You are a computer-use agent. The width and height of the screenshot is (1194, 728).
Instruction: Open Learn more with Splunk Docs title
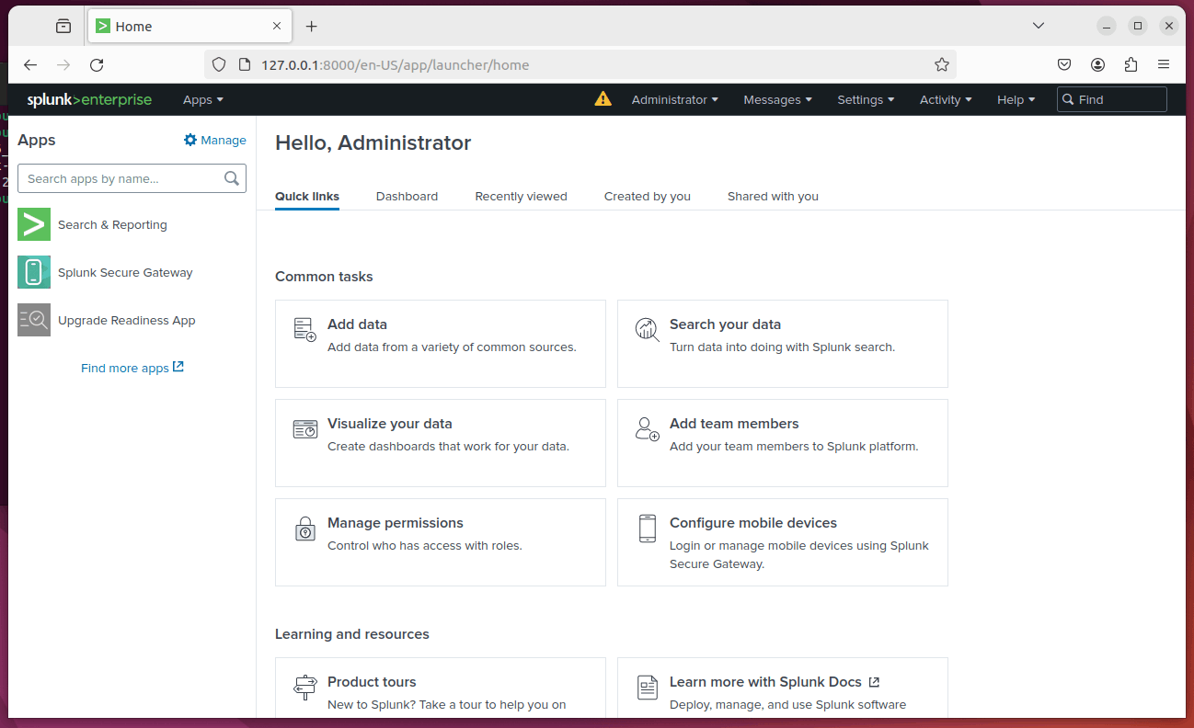pos(765,682)
